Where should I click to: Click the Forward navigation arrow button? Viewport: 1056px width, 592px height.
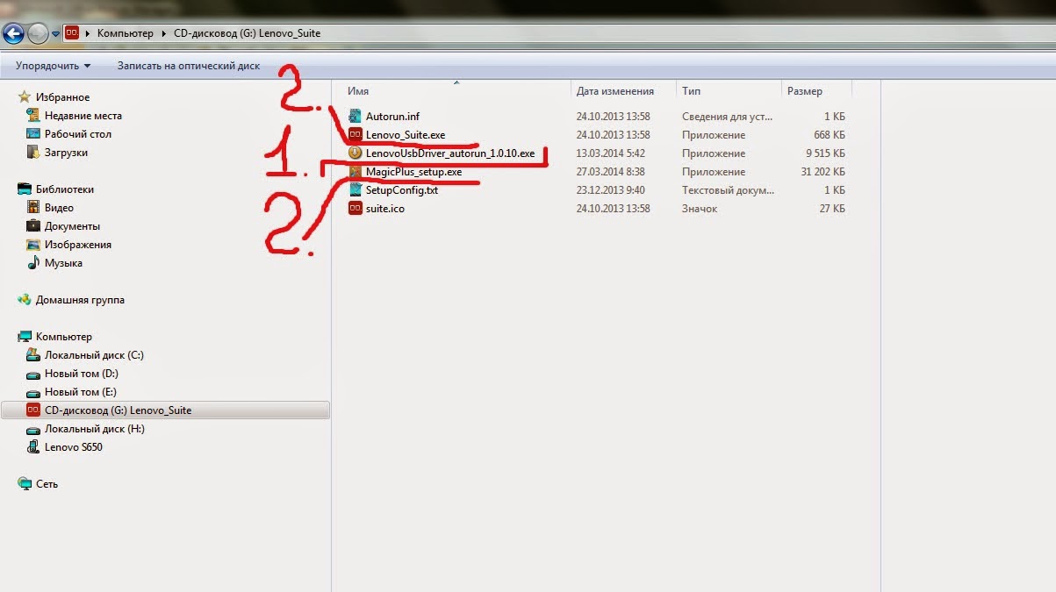tap(38, 33)
